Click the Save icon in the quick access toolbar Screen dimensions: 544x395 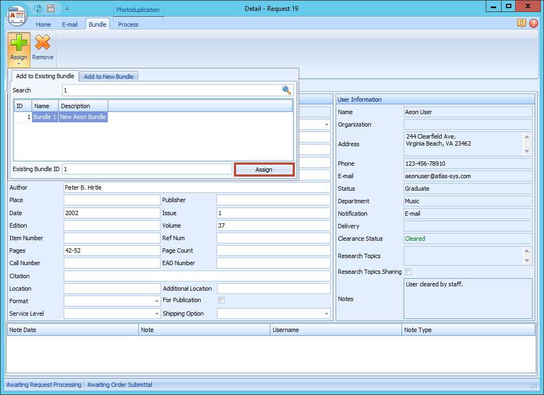click(51, 8)
